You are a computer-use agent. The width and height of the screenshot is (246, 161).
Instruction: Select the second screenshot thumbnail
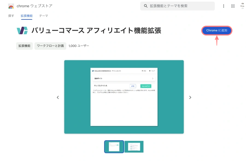(134, 147)
